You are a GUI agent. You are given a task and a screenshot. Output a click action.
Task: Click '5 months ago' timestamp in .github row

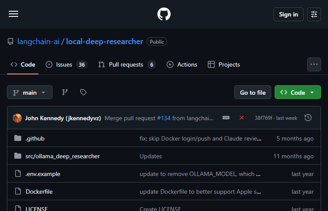[295, 138]
